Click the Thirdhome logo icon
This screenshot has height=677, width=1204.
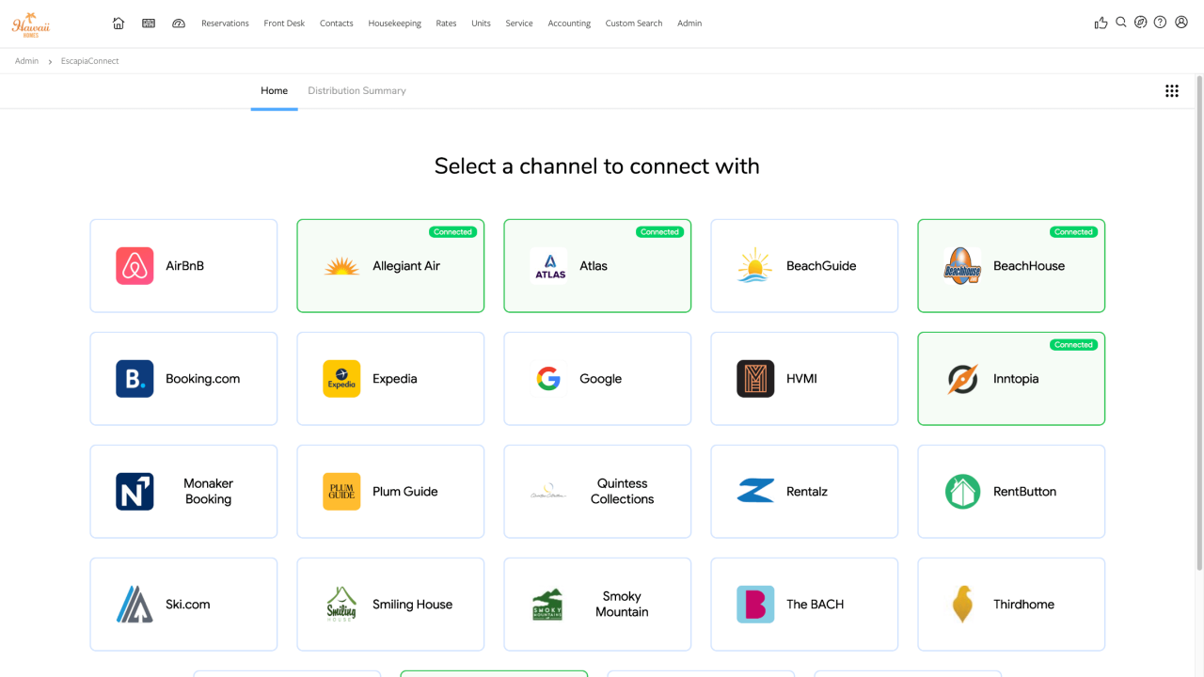click(962, 605)
